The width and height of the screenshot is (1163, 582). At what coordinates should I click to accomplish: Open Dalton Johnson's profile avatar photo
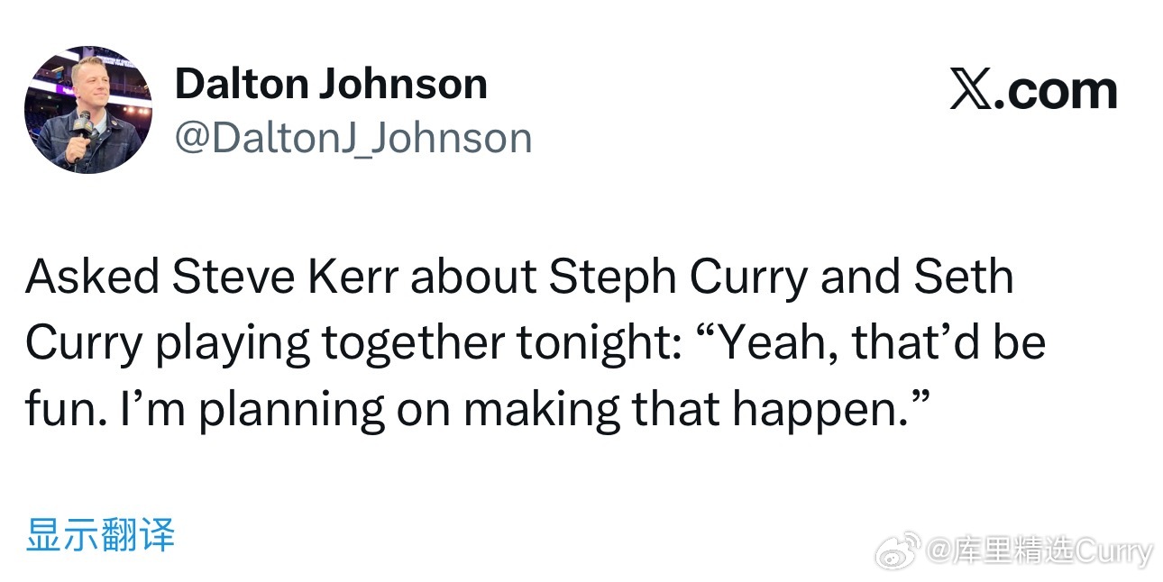87,110
